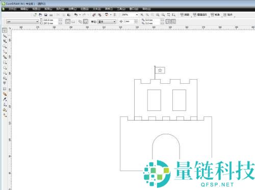Zoom to page width

pyautogui.click(x=168, y=15)
